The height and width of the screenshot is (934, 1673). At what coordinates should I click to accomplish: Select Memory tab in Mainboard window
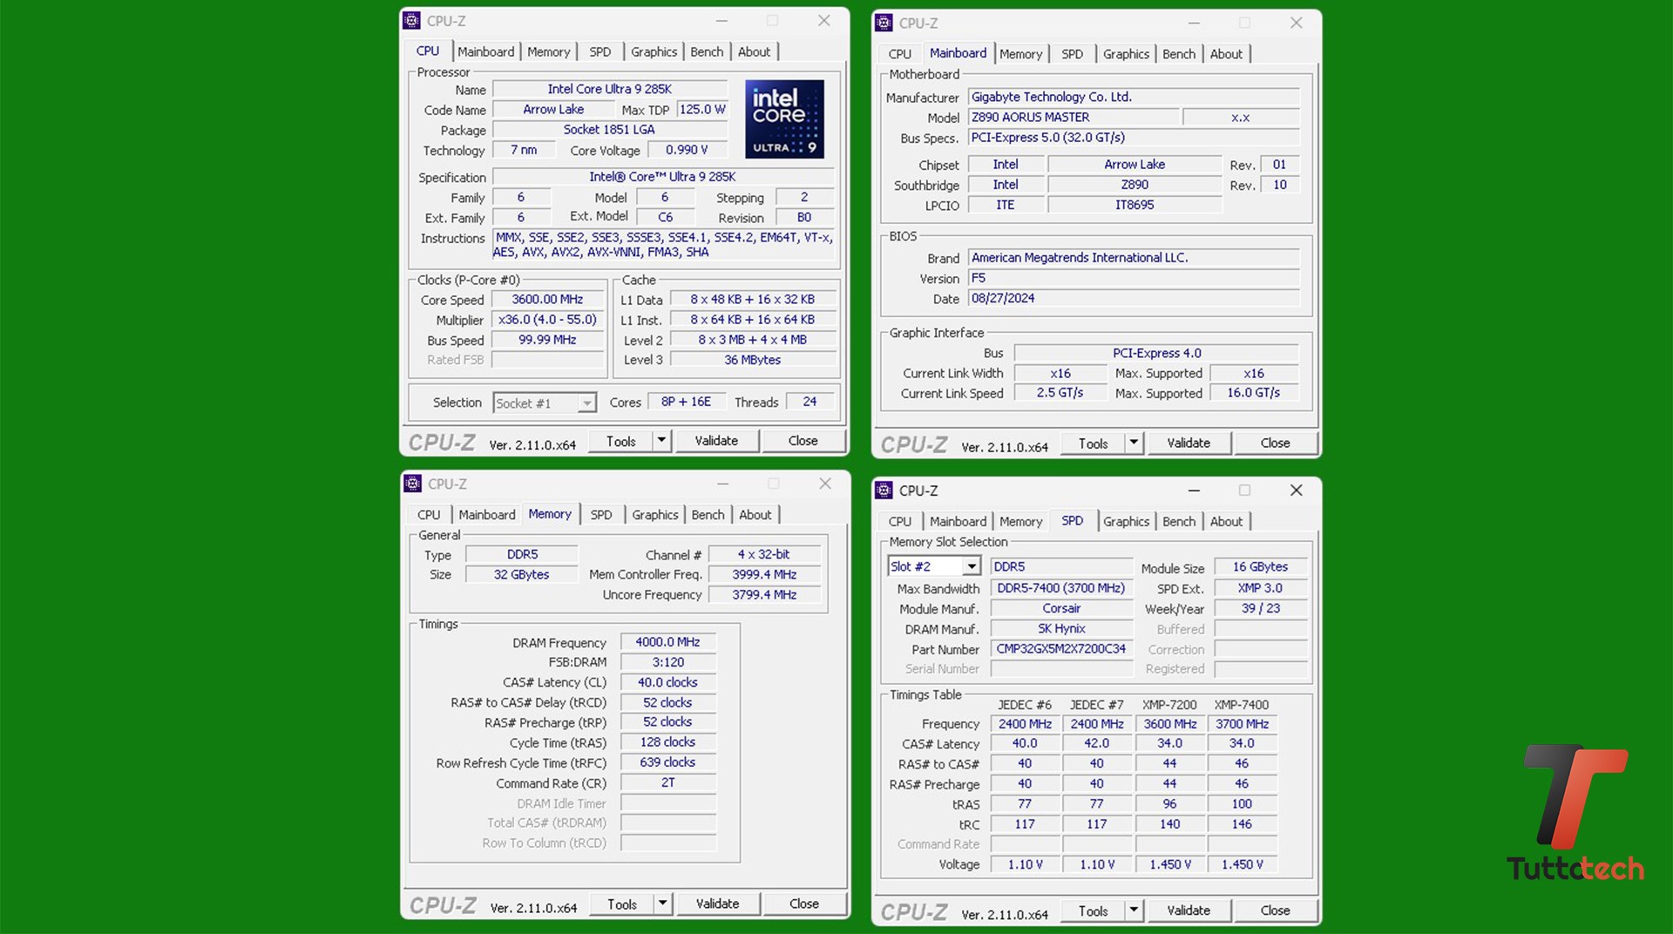point(1021,54)
